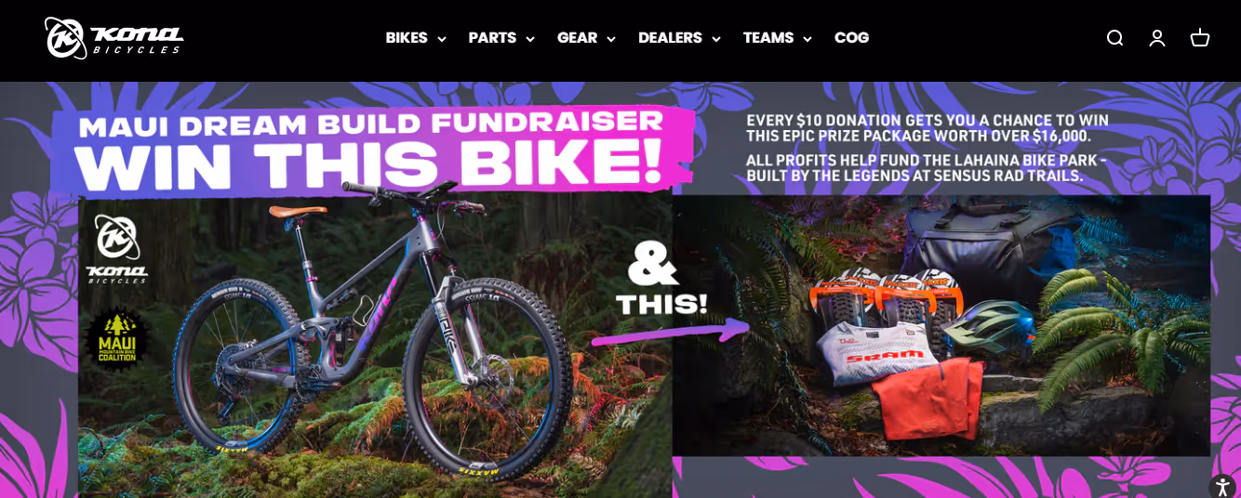Click the Kona Bicycles logo on the banner
The image size is (1241, 498).
[x=117, y=249]
